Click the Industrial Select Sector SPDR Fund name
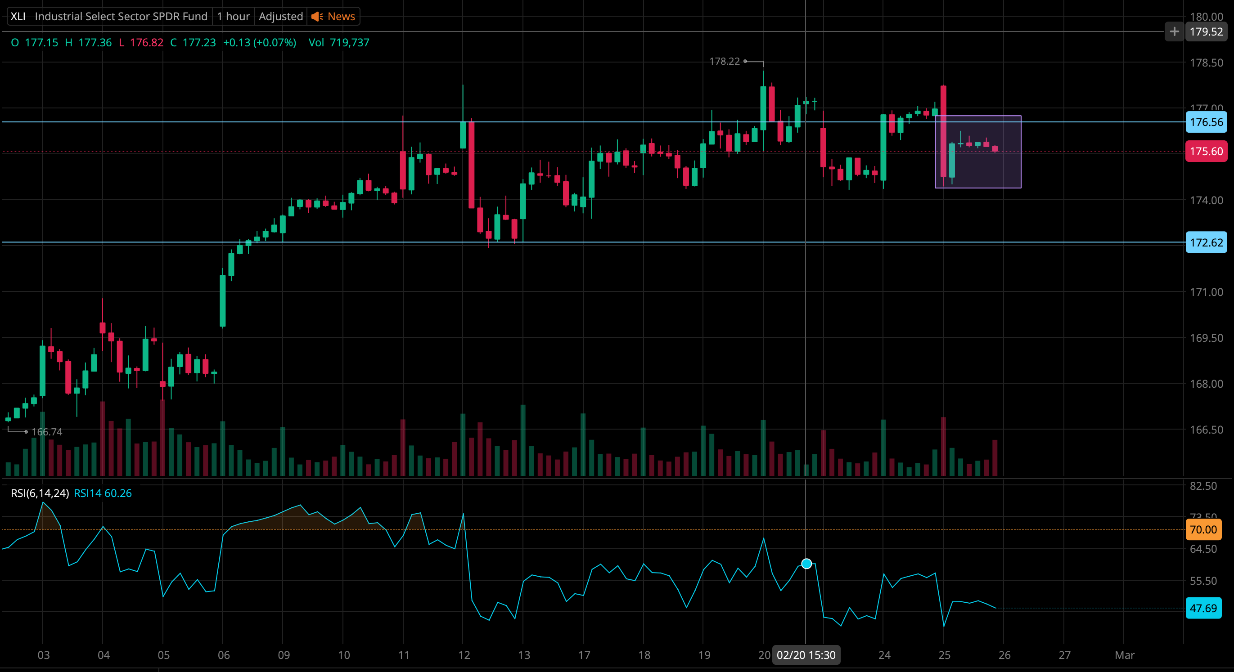The width and height of the screenshot is (1234, 672). (121, 17)
